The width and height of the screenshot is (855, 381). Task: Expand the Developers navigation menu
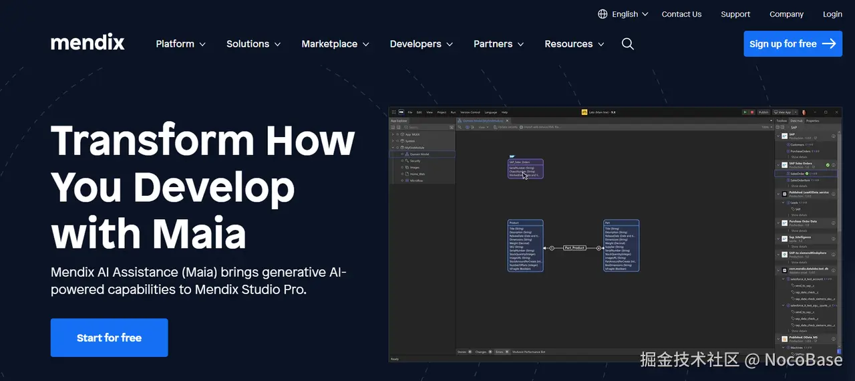(421, 44)
